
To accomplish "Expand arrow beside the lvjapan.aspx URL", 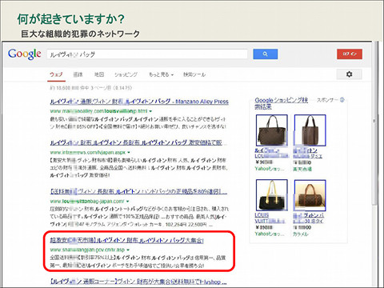I will click(129, 152).
